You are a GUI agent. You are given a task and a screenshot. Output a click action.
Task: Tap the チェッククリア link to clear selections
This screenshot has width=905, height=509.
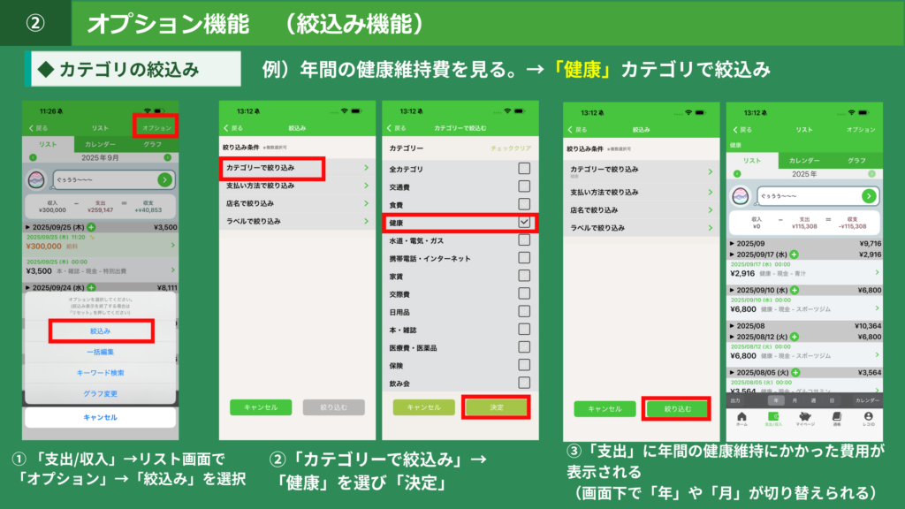pos(512,148)
